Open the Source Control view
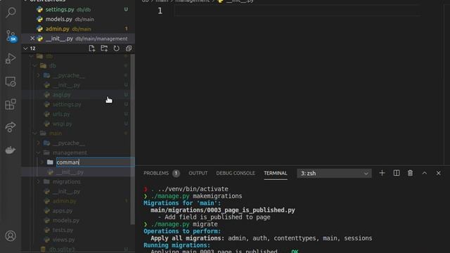 pyautogui.click(x=11, y=36)
